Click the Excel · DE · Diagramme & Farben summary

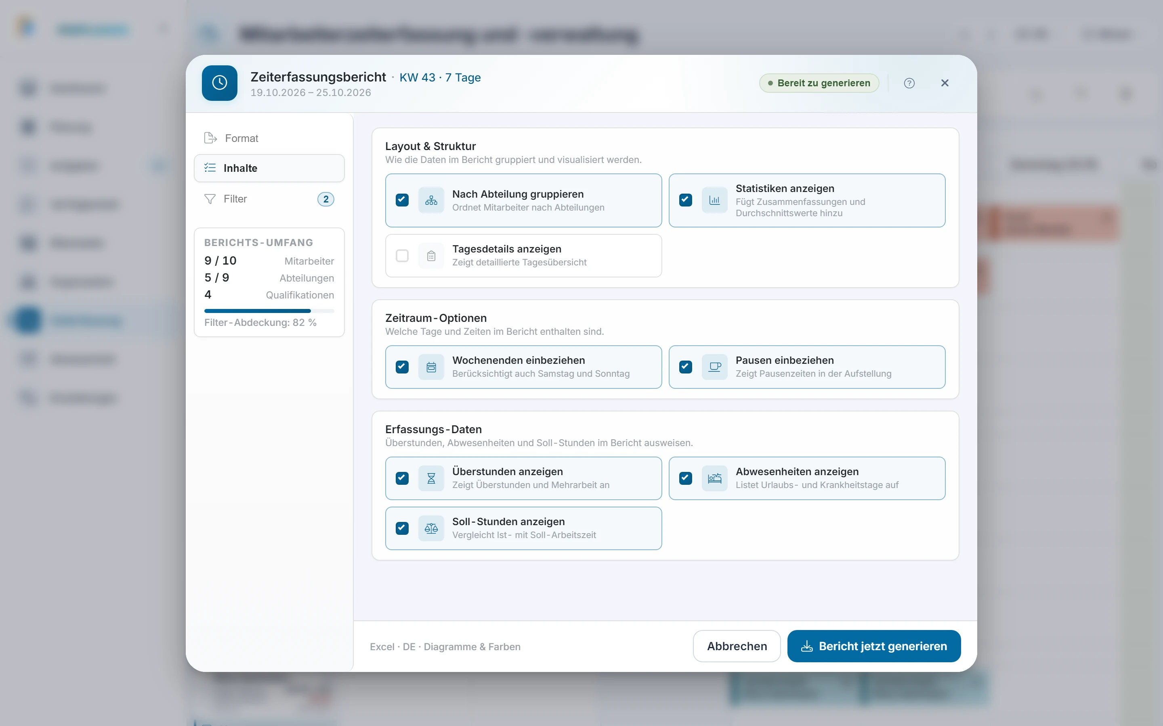click(x=445, y=647)
